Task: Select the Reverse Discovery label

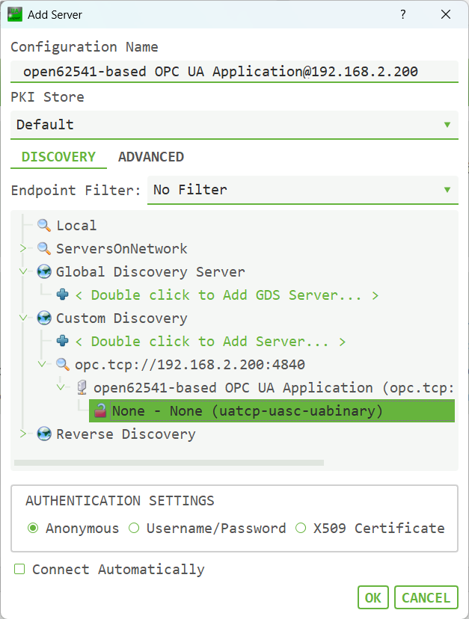Action: coord(126,434)
